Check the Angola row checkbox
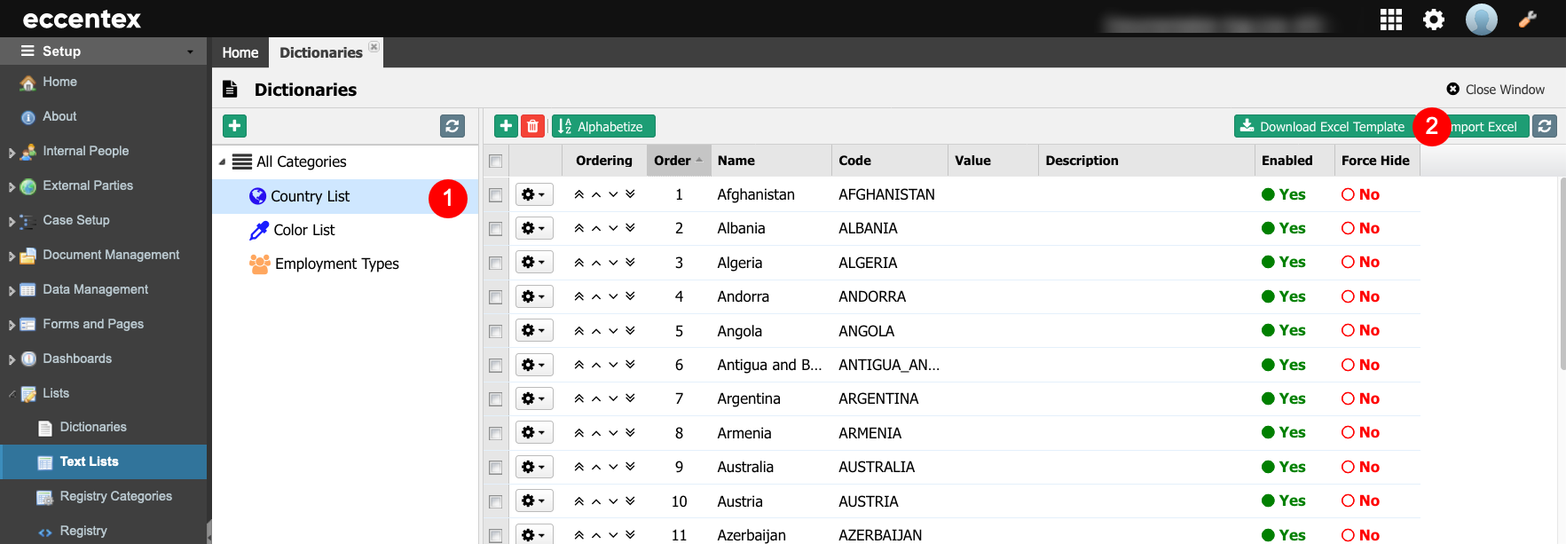The image size is (1566, 544). coord(495,331)
